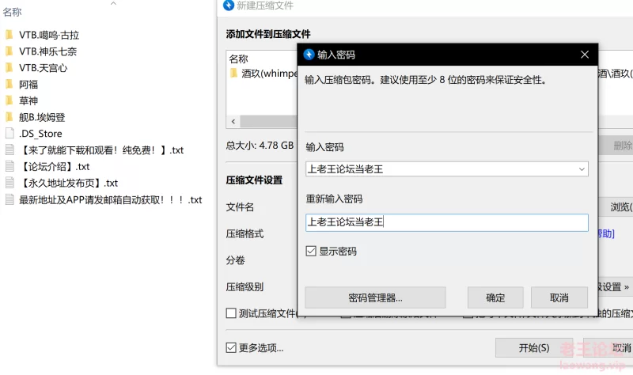Click the folder icon for VTB.噶呜·古拉
Viewport: 633px width, 375px height.
coord(9,35)
